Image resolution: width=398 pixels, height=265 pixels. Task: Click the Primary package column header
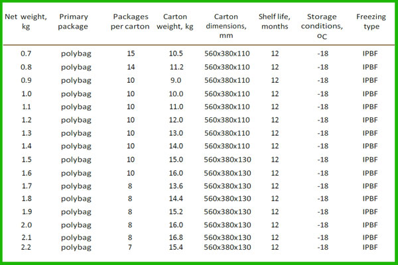73,21
